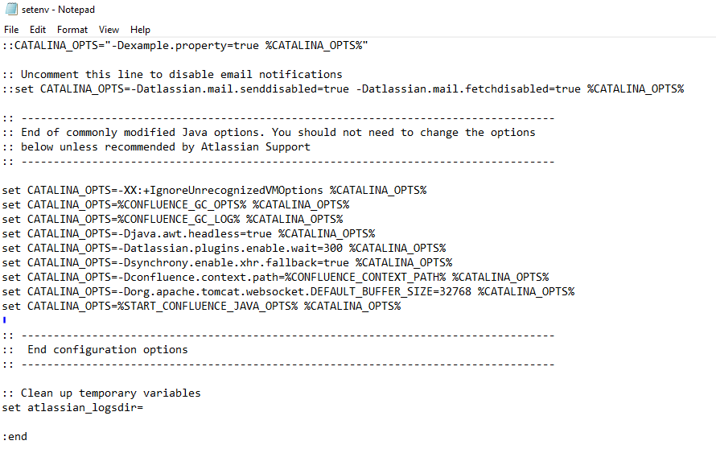This screenshot has height=453, width=716.
Task: Click the ':end' label line
Action: click(14, 437)
